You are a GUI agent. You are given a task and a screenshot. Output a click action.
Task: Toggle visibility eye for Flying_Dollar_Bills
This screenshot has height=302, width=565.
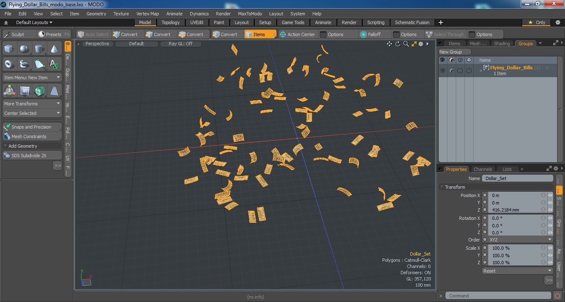[442, 71]
